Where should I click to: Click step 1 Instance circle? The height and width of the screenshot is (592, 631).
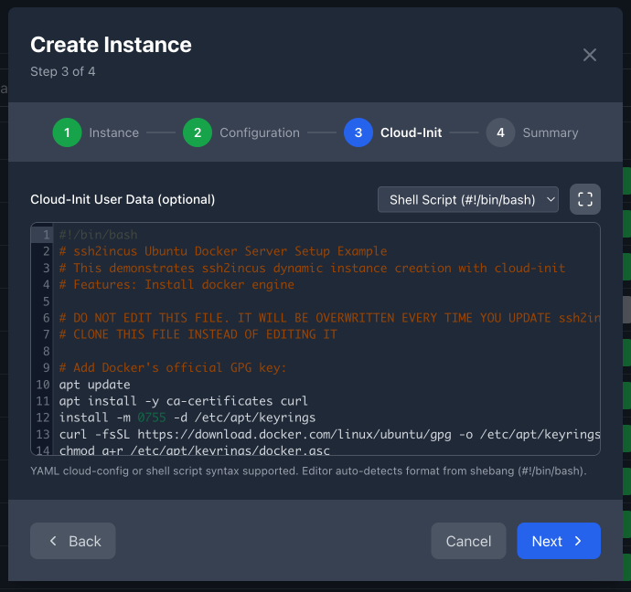67,132
